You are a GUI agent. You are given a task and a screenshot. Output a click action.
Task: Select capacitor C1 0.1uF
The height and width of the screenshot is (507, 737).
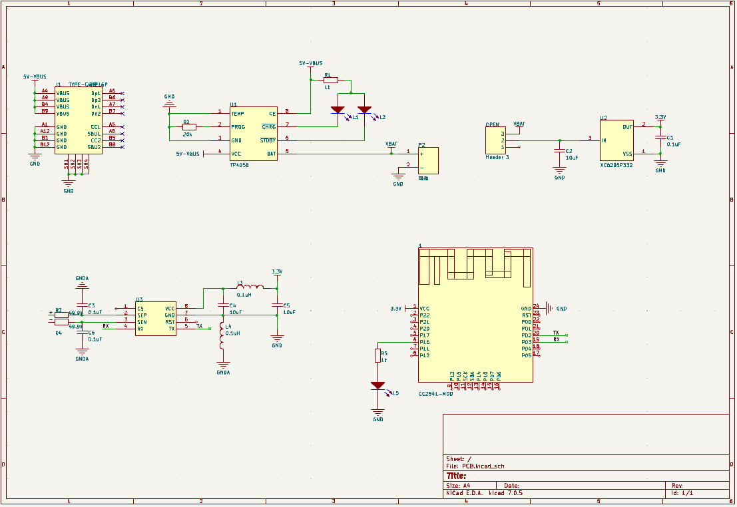coord(660,138)
